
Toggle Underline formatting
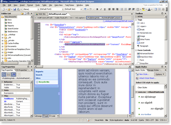pyautogui.click(x=105, y=9)
